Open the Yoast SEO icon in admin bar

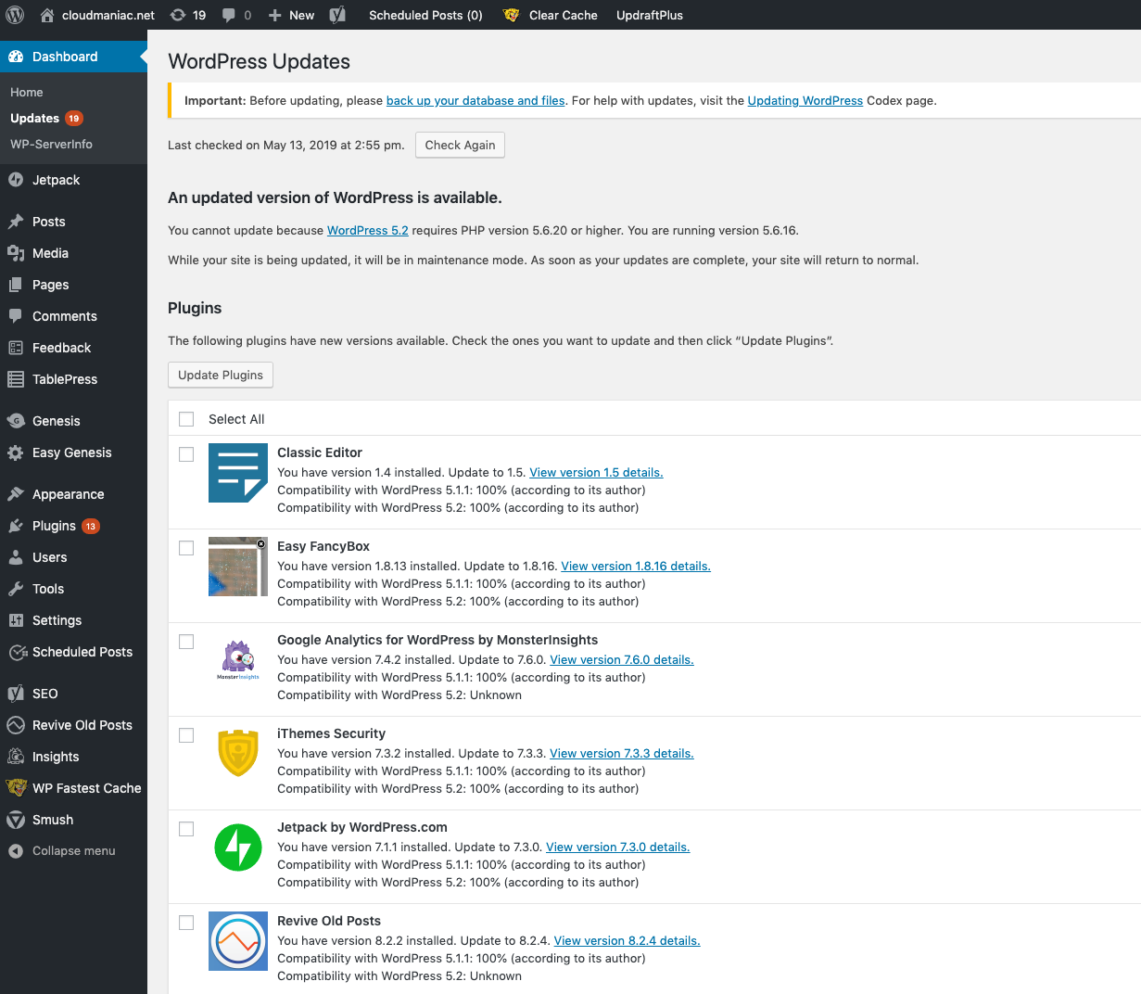(x=337, y=15)
